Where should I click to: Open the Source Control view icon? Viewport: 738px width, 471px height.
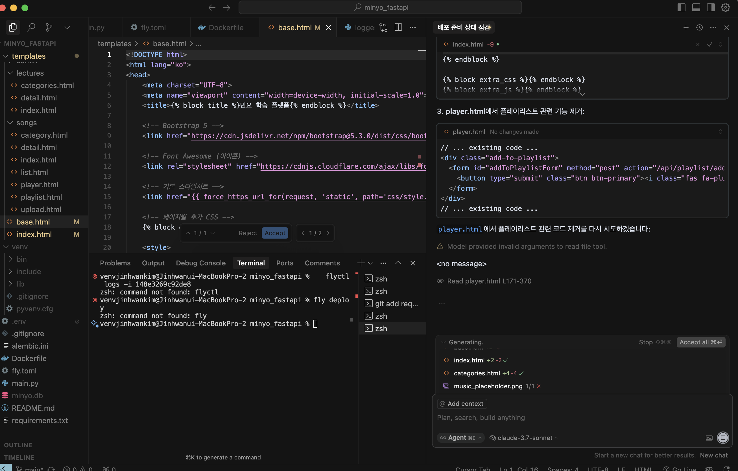coord(49,28)
